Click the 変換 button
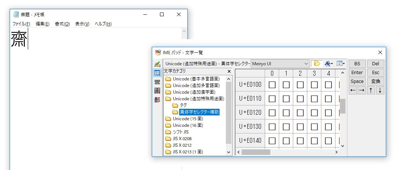The image size is (408, 170). (x=375, y=81)
